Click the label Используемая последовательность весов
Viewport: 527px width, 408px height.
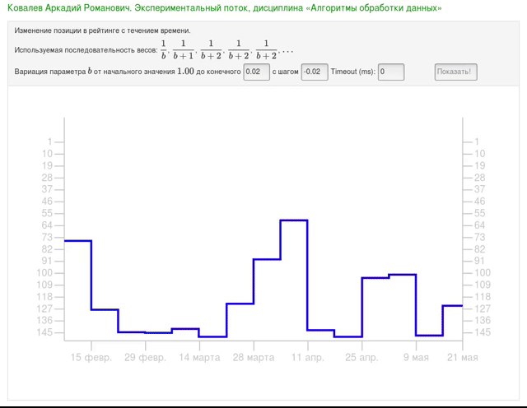(86, 50)
